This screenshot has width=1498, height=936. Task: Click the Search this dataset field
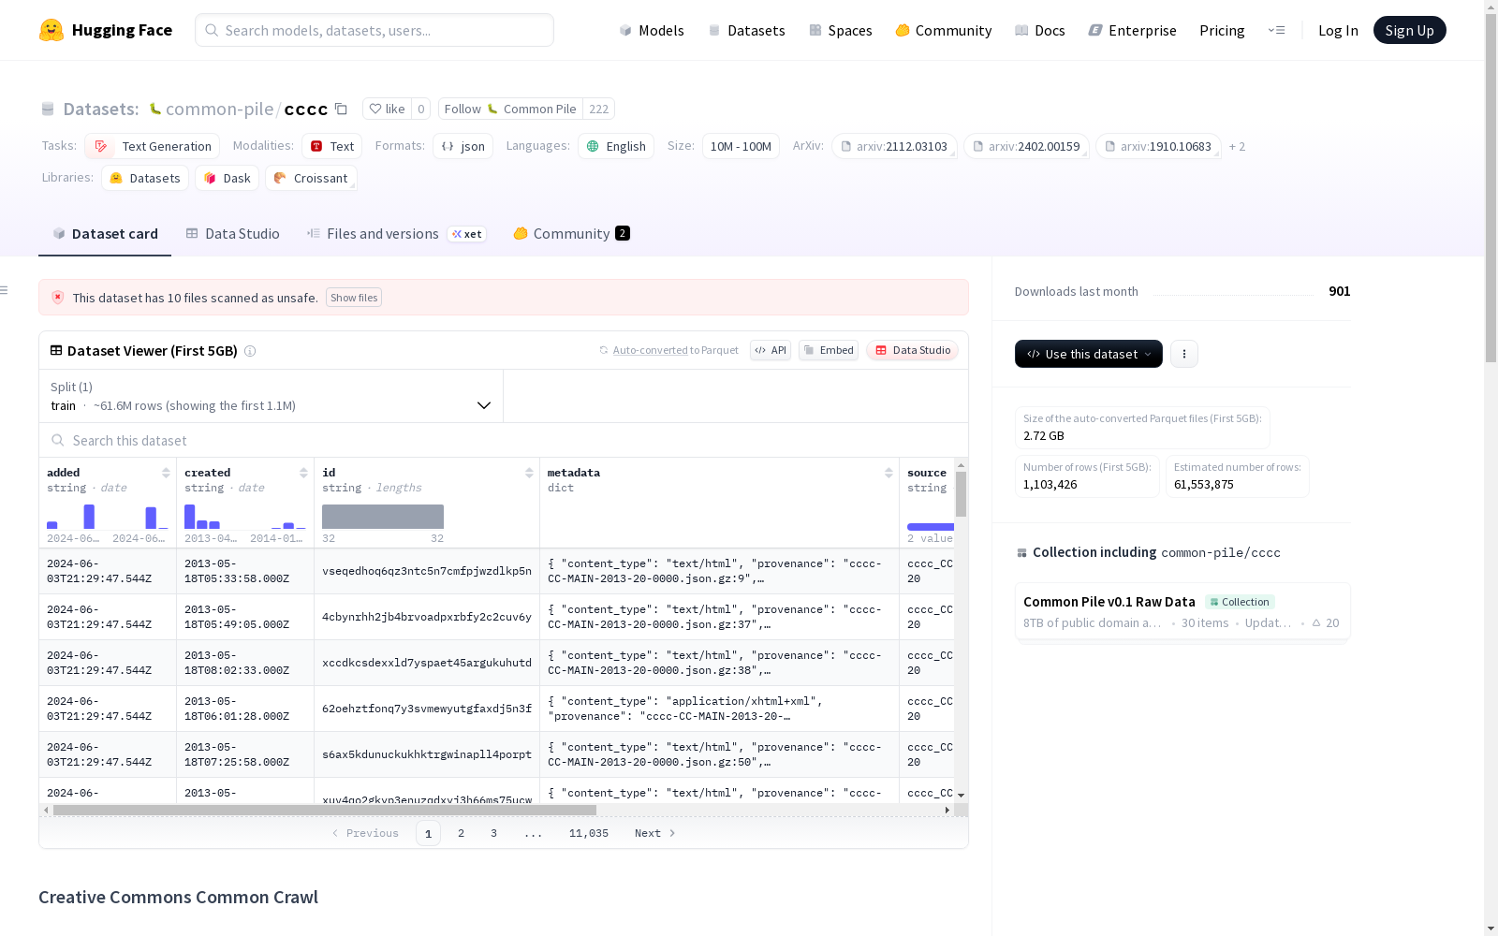[504, 441]
